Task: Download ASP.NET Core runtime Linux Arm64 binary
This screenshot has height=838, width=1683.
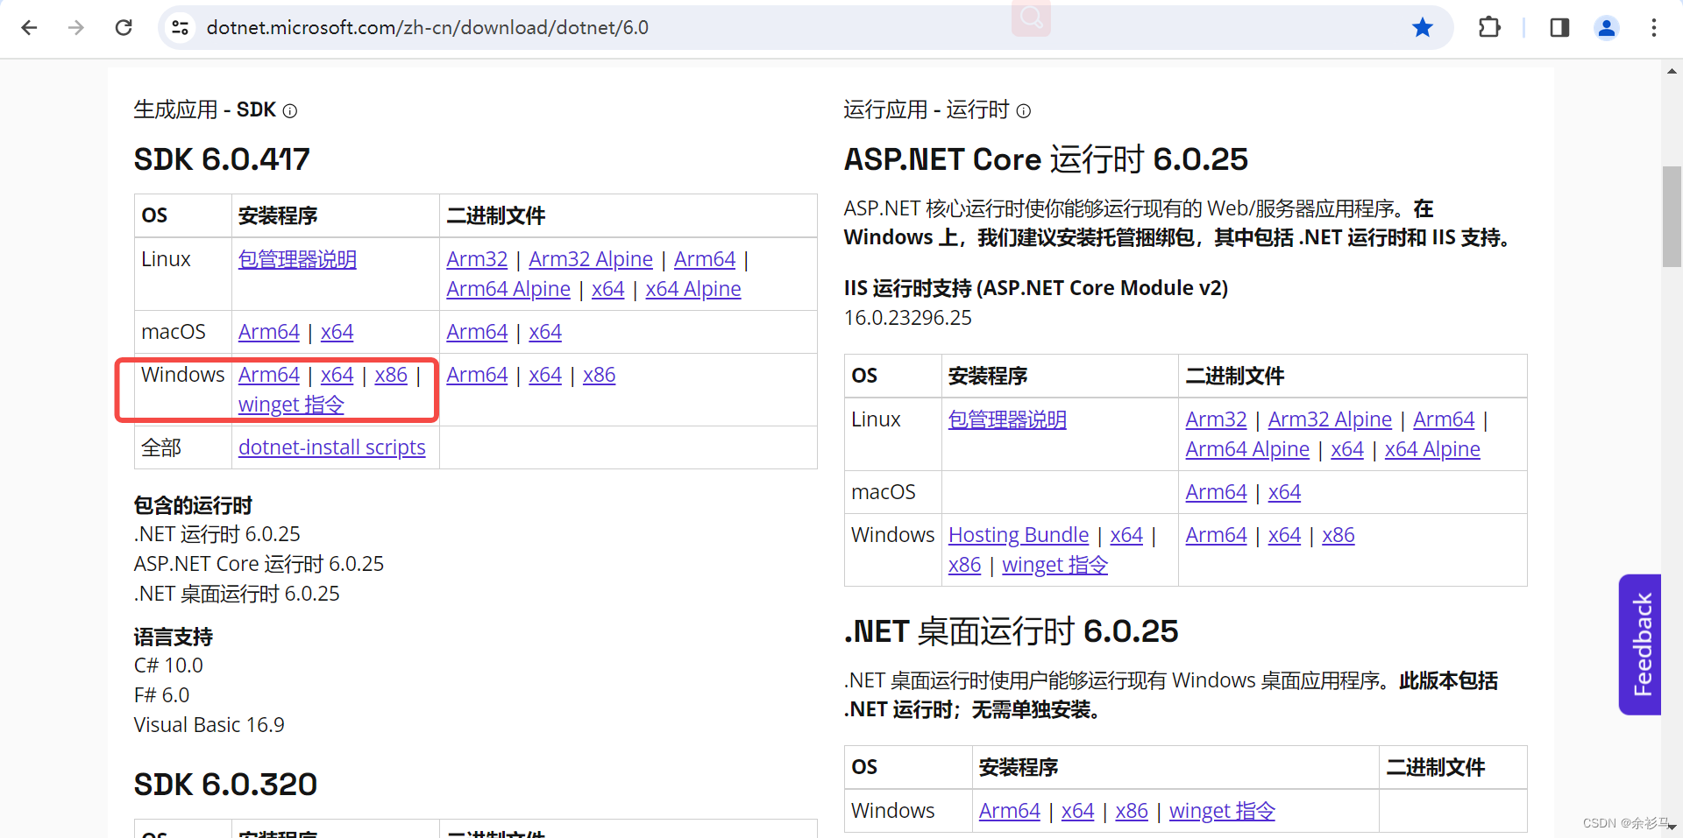Action: point(1444,419)
